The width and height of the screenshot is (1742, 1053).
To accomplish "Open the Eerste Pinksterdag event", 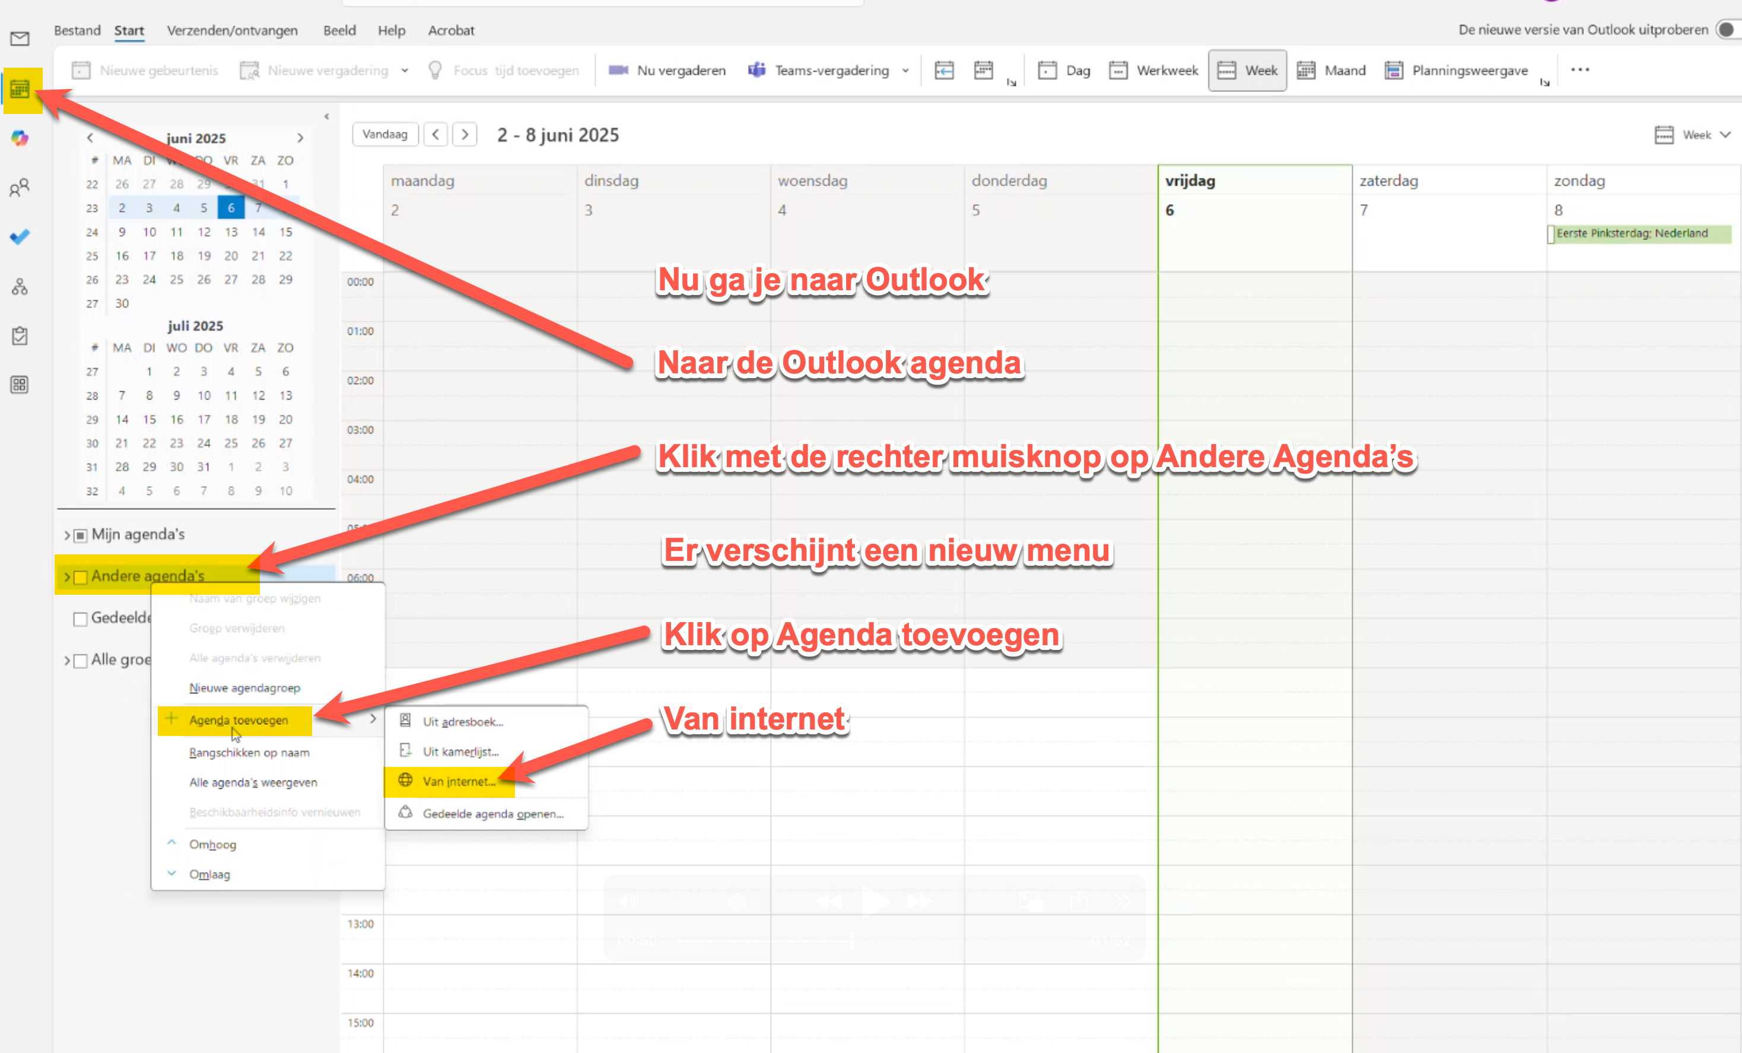I will [1639, 233].
